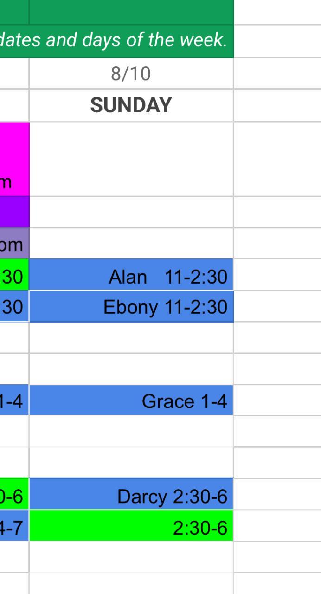Click the tall empty cell directly below SUNDAY

click(x=131, y=159)
